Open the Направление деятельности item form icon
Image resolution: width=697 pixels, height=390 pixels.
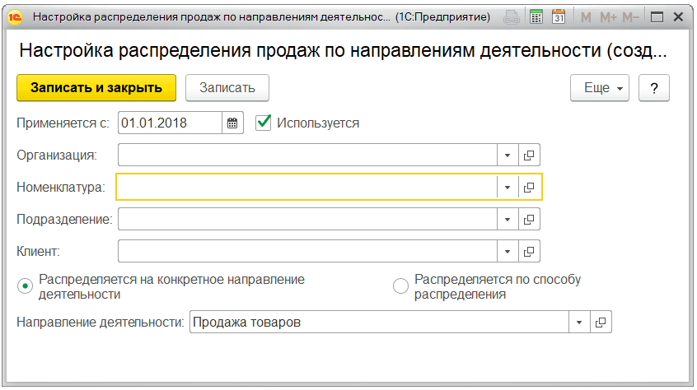(601, 323)
